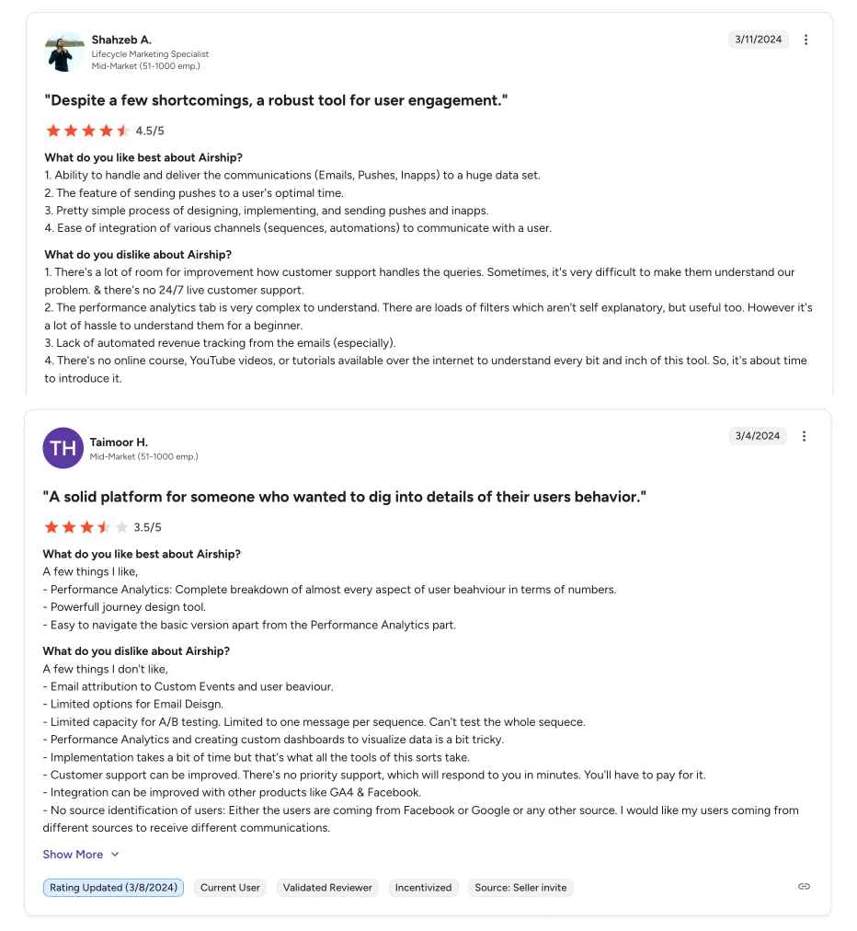Viewport: 857px width, 931px height.
Task: Open the three-dot menu on Taimoor's review
Action: pyautogui.click(x=805, y=436)
